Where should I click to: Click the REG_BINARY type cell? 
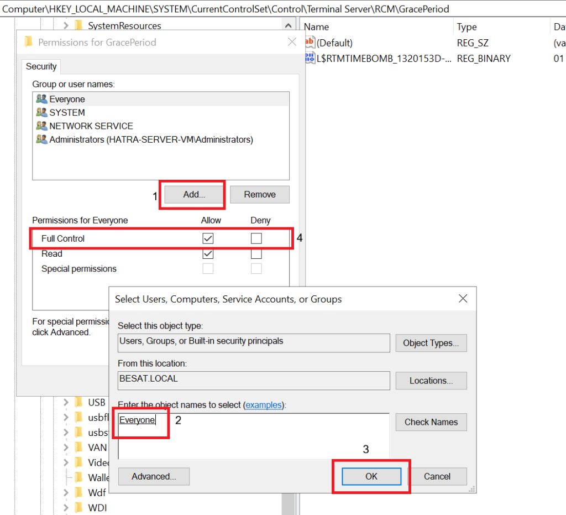tap(484, 59)
